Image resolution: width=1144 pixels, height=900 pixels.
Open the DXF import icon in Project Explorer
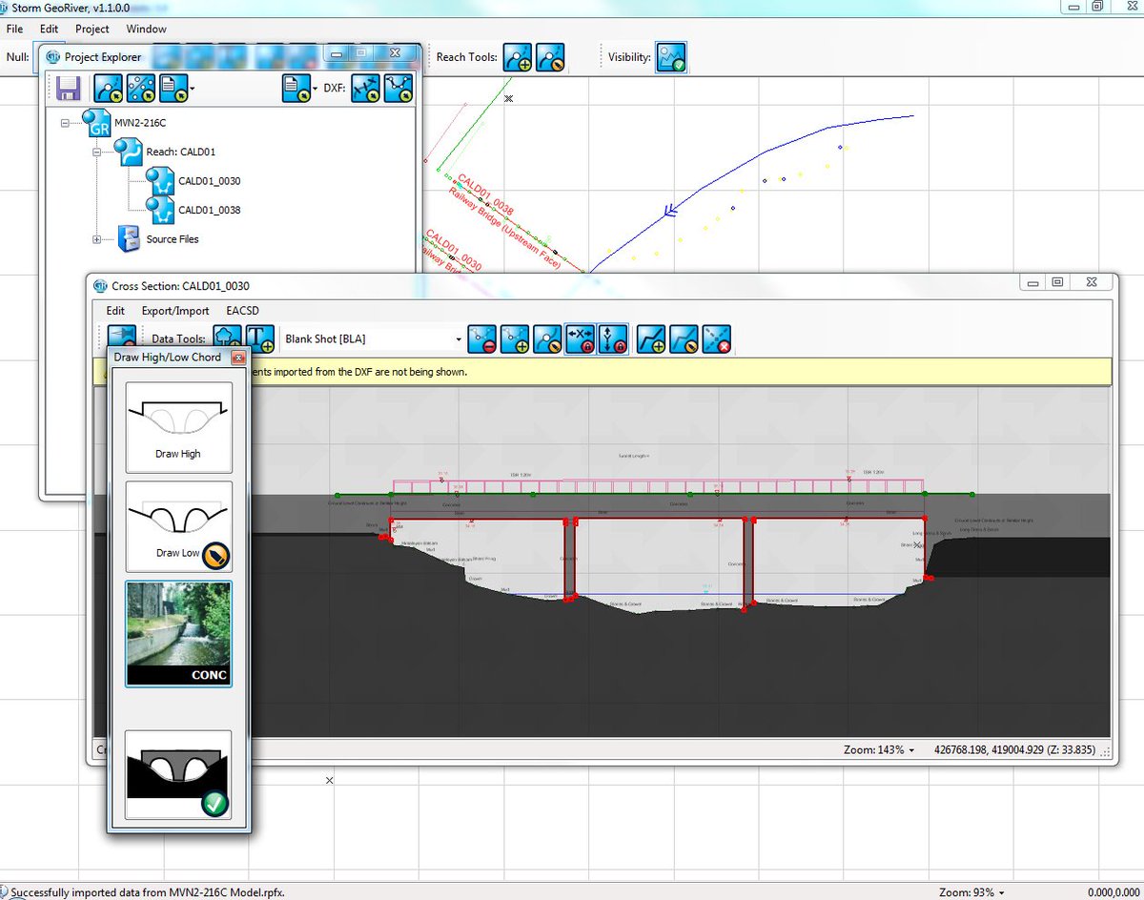366,88
